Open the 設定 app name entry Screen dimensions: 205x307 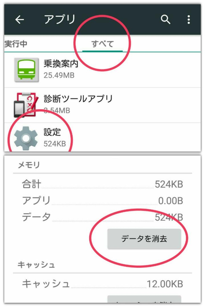[52, 132]
